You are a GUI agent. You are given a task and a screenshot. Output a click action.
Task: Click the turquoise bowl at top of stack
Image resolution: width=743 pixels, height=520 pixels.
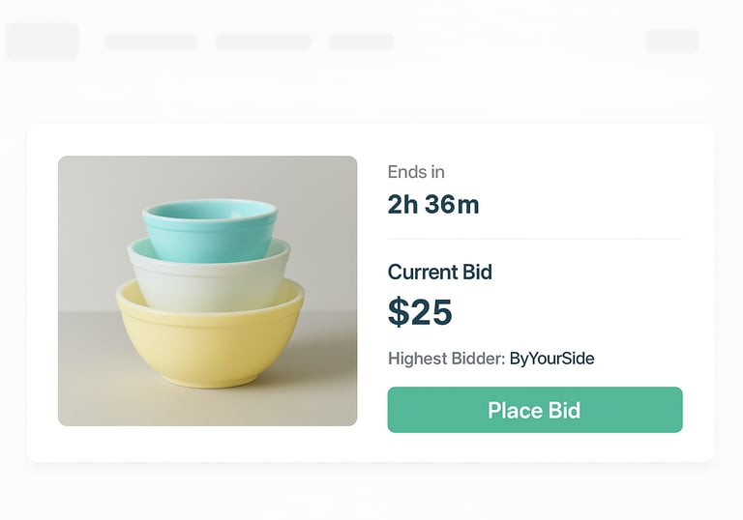pos(210,226)
